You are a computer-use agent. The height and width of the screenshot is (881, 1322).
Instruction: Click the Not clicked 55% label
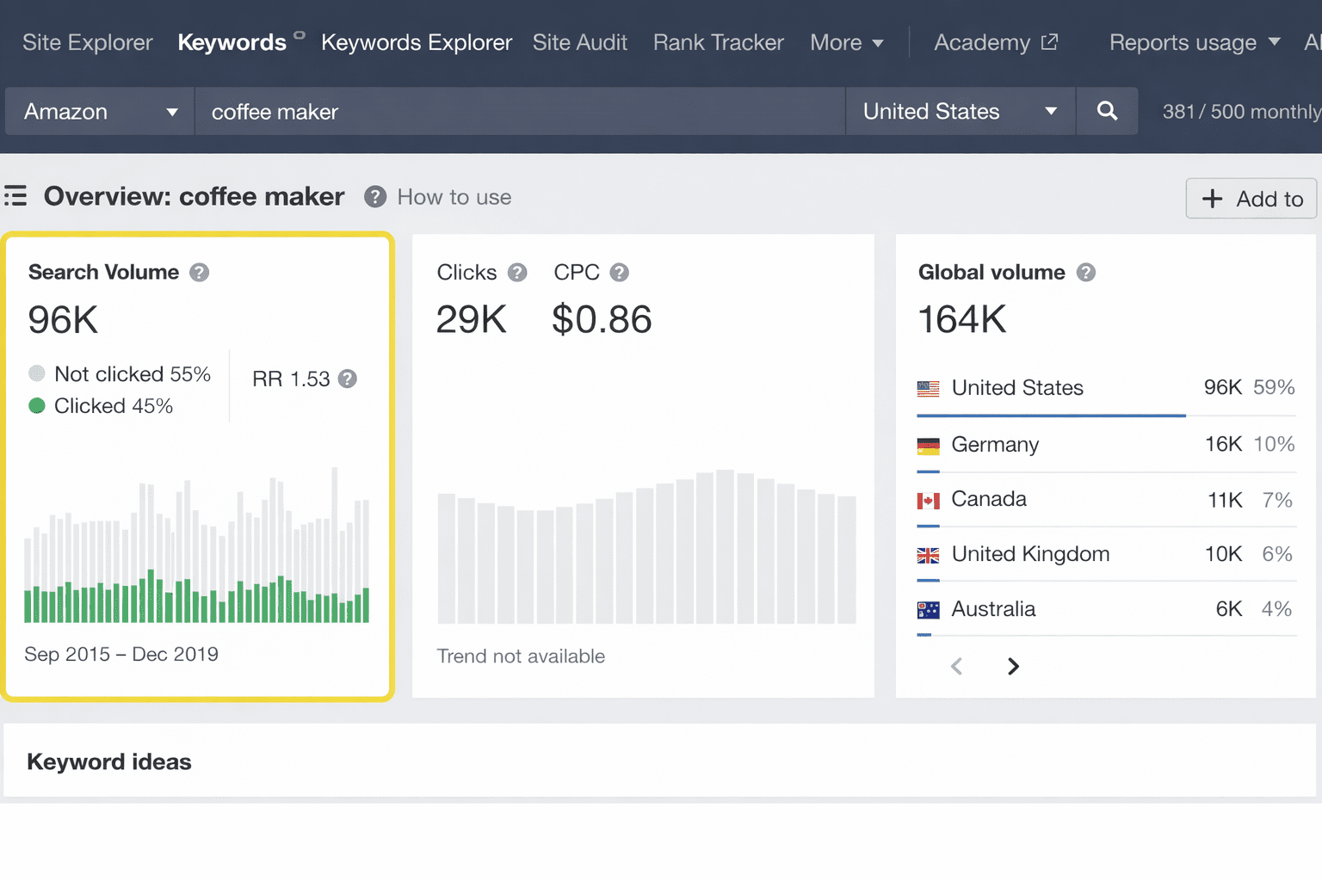click(133, 374)
